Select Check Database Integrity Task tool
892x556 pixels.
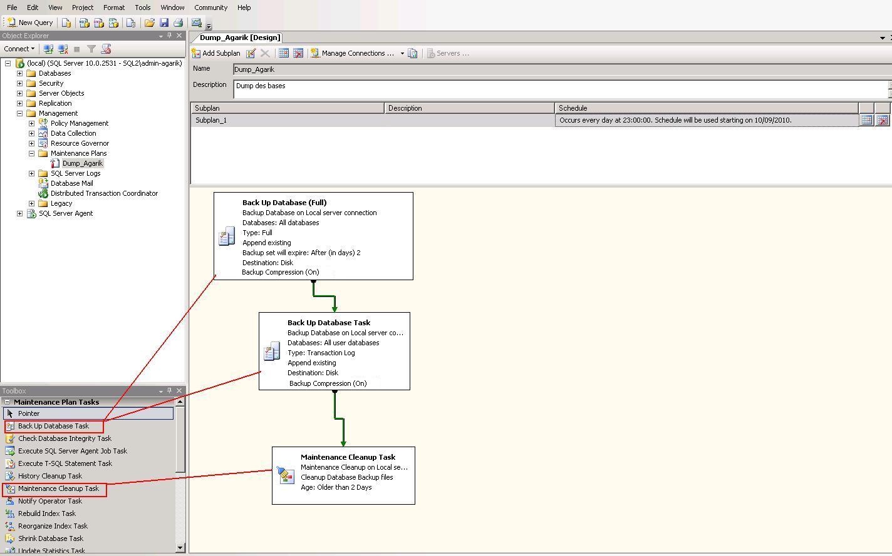[x=64, y=438]
